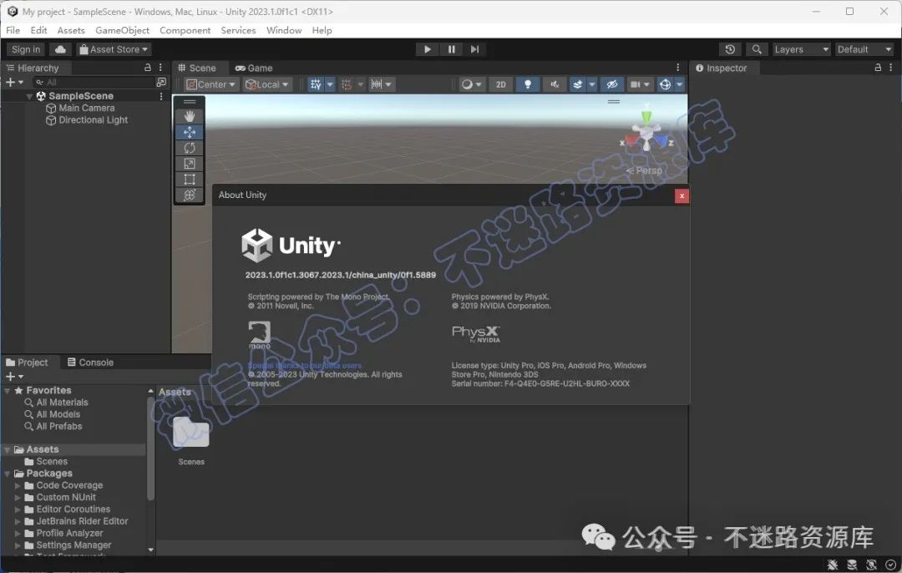
Task: Open the Component menu
Action: click(185, 31)
